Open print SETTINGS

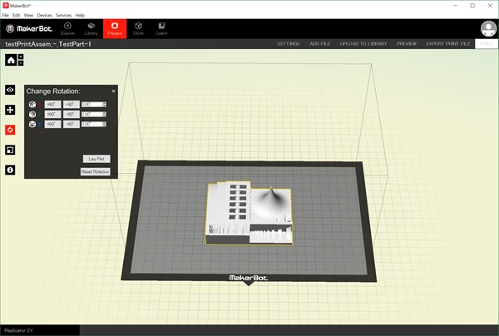[x=289, y=43]
